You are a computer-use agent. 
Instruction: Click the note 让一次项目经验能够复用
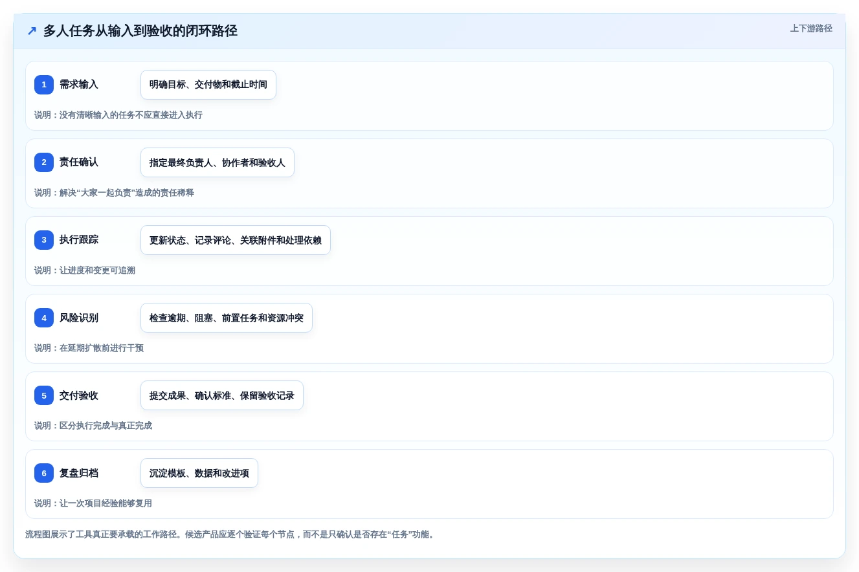(x=93, y=503)
